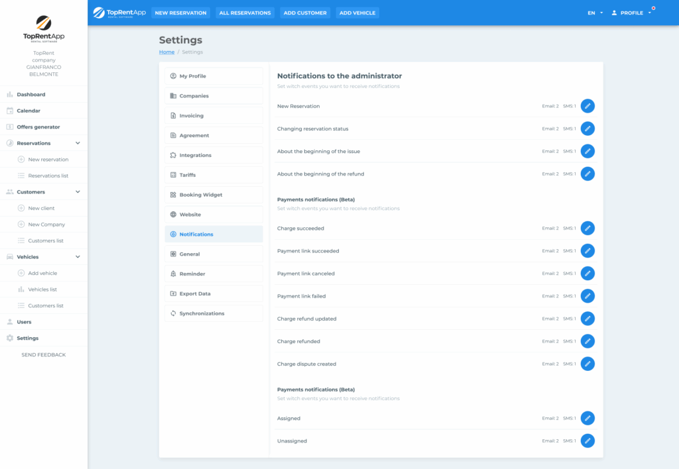Collapse the Reservations sidebar section
679x469 pixels.
[78, 143]
